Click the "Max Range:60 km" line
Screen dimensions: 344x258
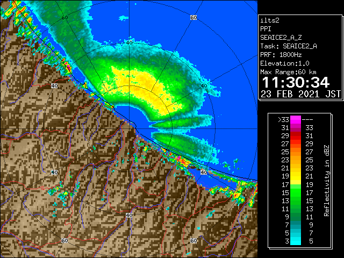pyautogui.click(x=288, y=72)
